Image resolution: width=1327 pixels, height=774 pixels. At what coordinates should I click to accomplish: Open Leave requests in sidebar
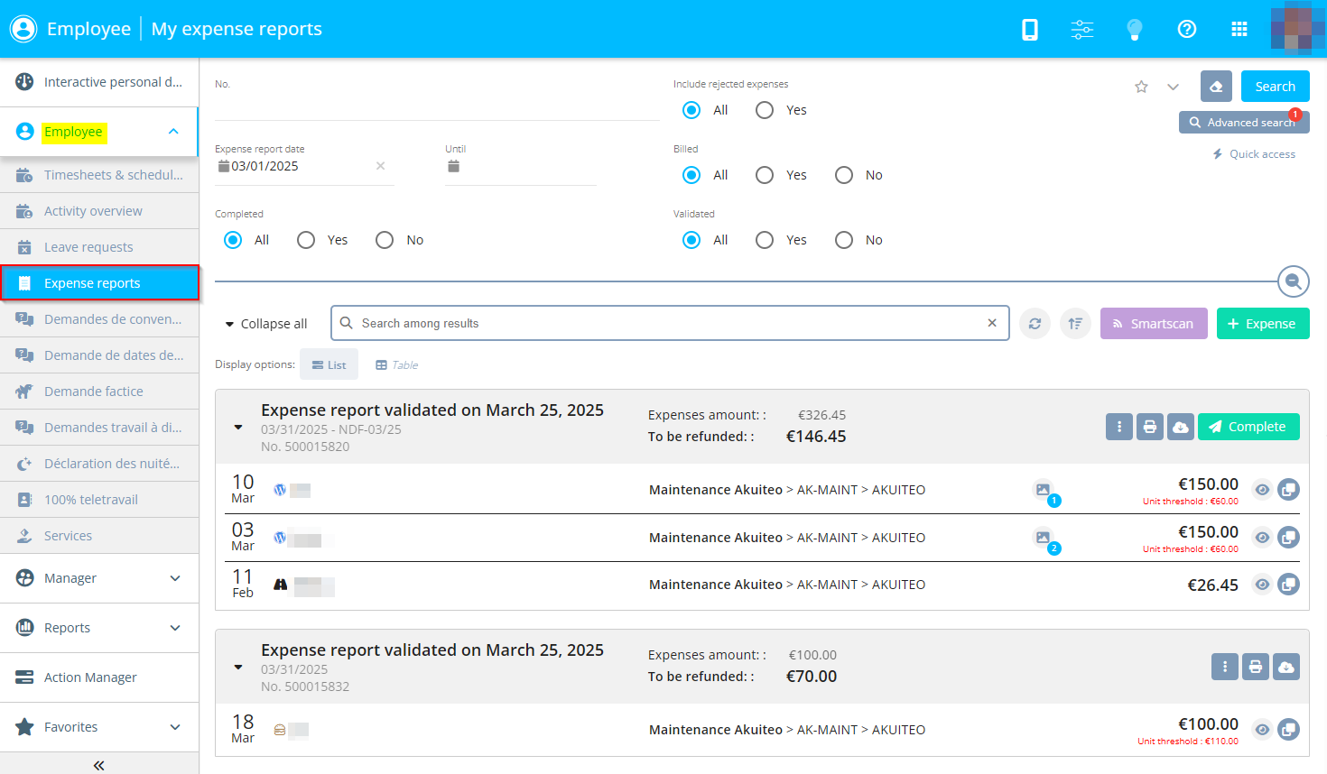pyautogui.click(x=88, y=247)
